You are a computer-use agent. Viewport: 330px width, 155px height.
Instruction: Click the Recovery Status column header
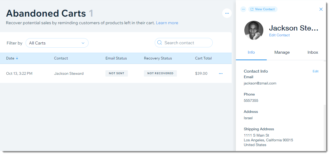click(x=158, y=58)
